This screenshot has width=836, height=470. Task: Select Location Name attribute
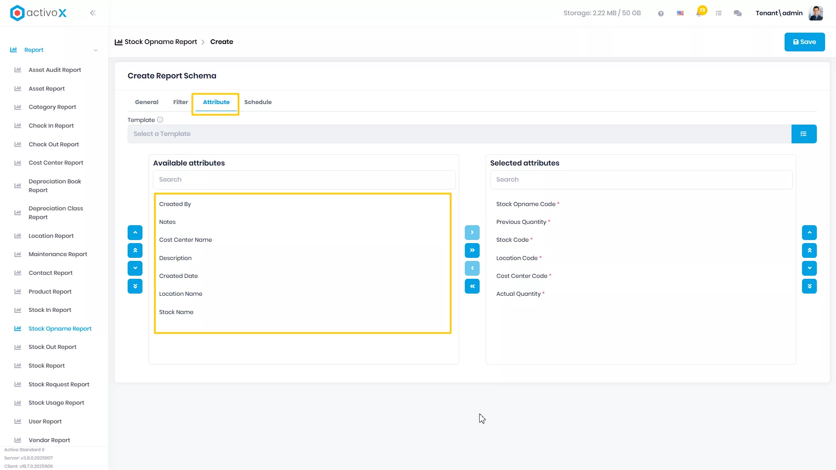[x=181, y=294]
